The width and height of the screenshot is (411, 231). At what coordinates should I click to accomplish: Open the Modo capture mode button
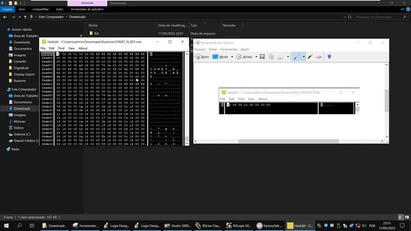pyautogui.click(x=220, y=57)
